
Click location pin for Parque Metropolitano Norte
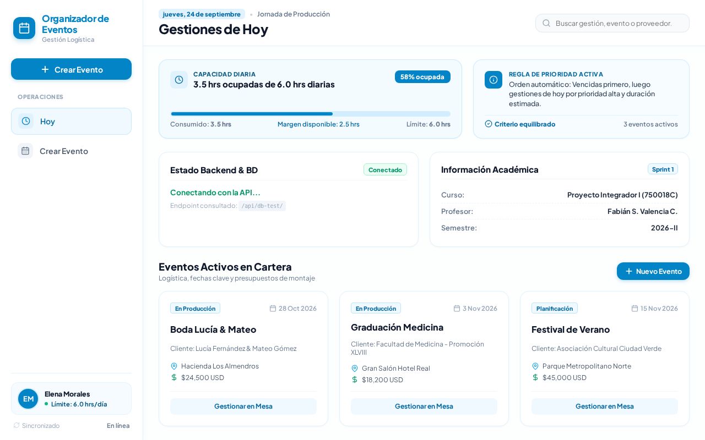[535, 366]
